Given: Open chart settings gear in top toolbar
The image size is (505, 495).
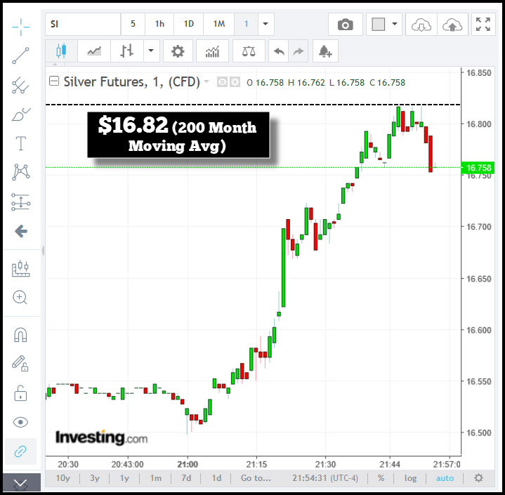Looking at the screenshot, I should click(178, 51).
